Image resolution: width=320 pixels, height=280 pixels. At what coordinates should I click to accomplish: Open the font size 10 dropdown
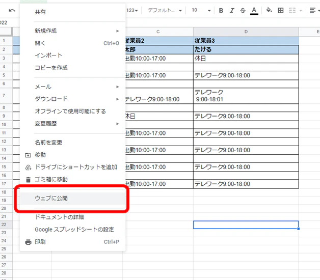pyautogui.click(x=201, y=10)
